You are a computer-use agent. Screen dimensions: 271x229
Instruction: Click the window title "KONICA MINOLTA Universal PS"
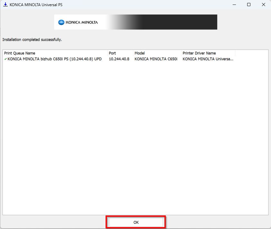(x=36, y=5)
